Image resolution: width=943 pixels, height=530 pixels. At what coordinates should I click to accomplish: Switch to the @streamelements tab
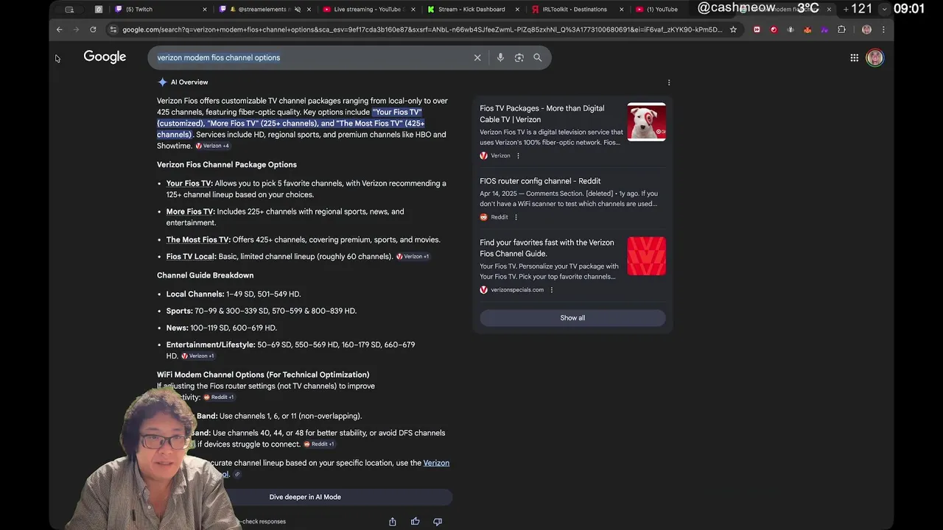click(265, 10)
